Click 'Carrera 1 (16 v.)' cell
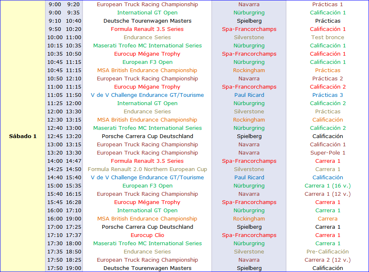Image resolution: width=369 pixels, height=272 pixels. click(327, 185)
